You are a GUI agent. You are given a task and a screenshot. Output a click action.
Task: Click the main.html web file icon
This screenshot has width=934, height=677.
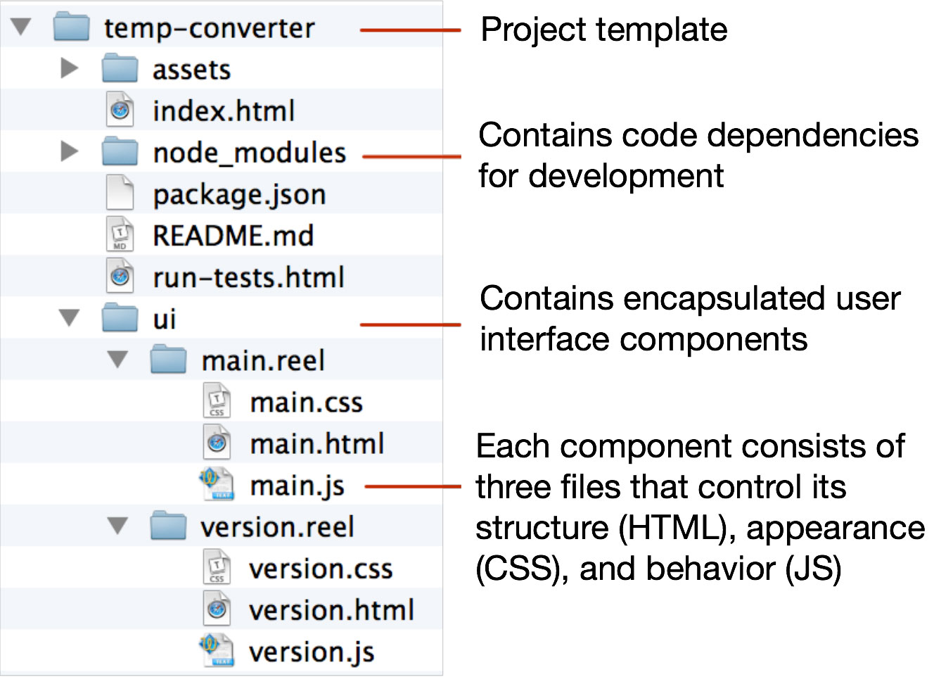[x=217, y=442]
